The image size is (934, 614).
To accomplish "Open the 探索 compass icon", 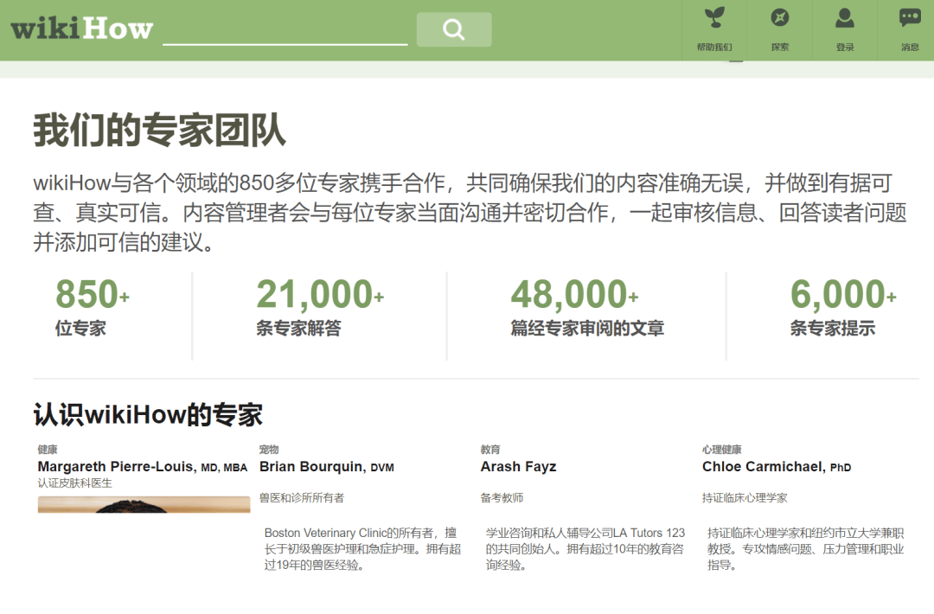I will pos(779,18).
